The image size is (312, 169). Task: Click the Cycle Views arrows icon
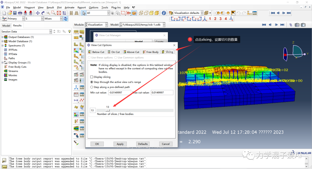(64, 13)
